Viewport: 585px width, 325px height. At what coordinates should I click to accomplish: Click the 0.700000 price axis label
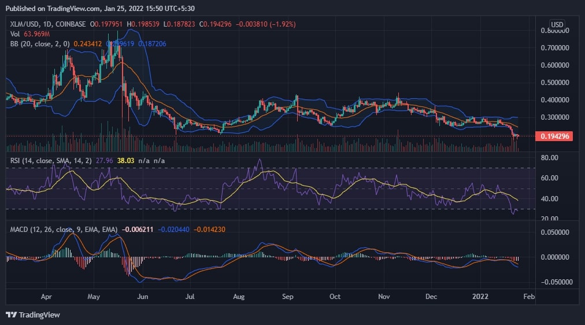pyautogui.click(x=555, y=48)
